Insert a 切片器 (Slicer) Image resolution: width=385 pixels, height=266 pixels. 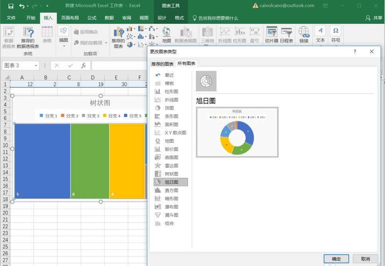[271, 35]
